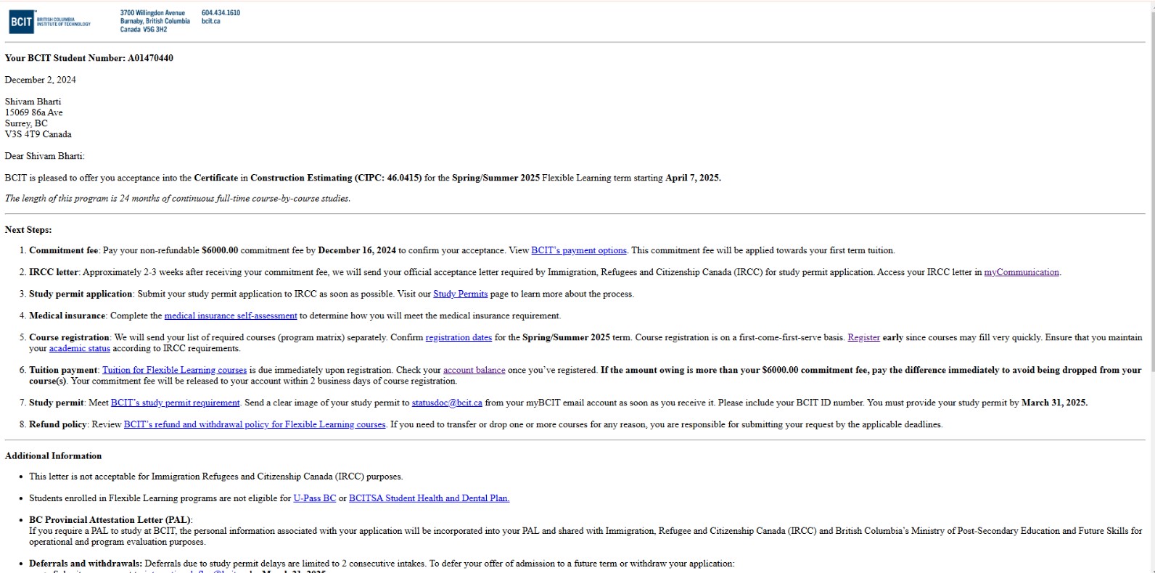The width and height of the screenshot is (1155, 573).
Task: Click the 'December 16, 2024' deadline text
Action: [x=357, y=250]
